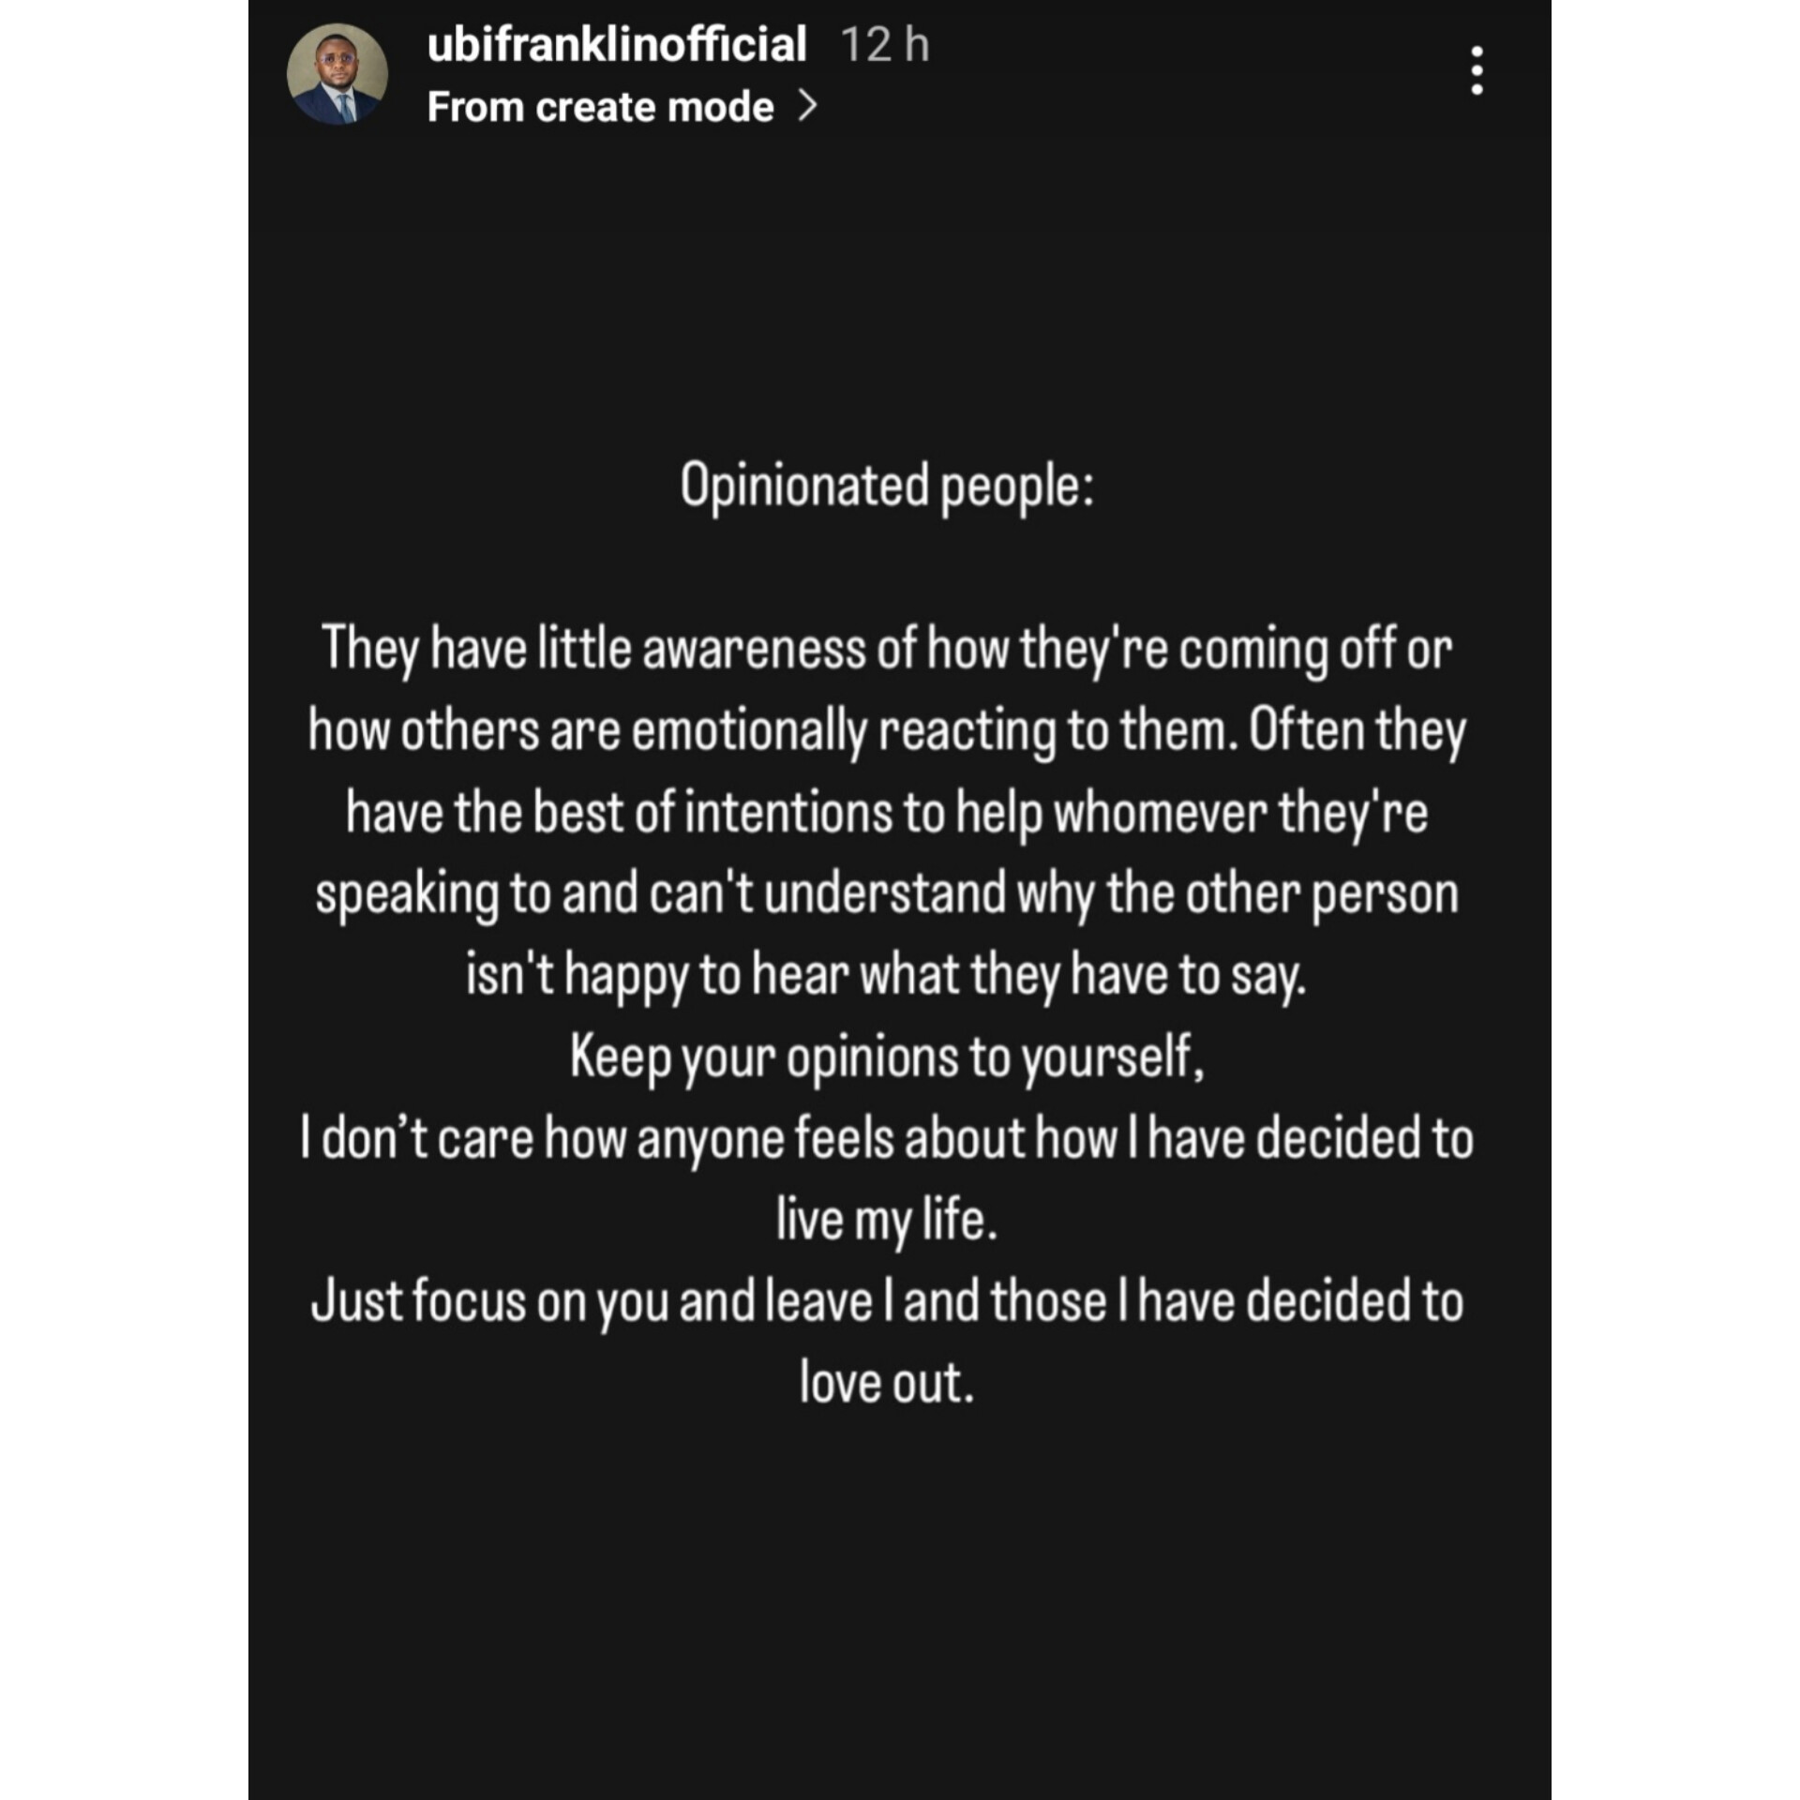Viewport: 1800px width, 1800px height.
Task: Open the three-dot more options menu
Action: 1477,70
